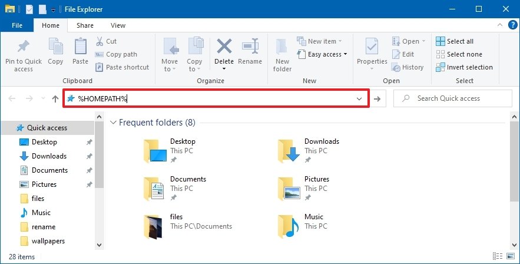This screenshot has height=264, width=520.
Task: Collapse the Frequent folders group
Action: 113,123
